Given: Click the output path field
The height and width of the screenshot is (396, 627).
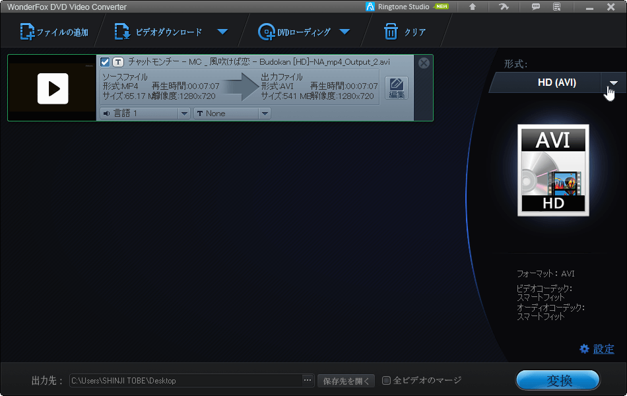Looking at the screenshot, I should click(x=185, y=380).
